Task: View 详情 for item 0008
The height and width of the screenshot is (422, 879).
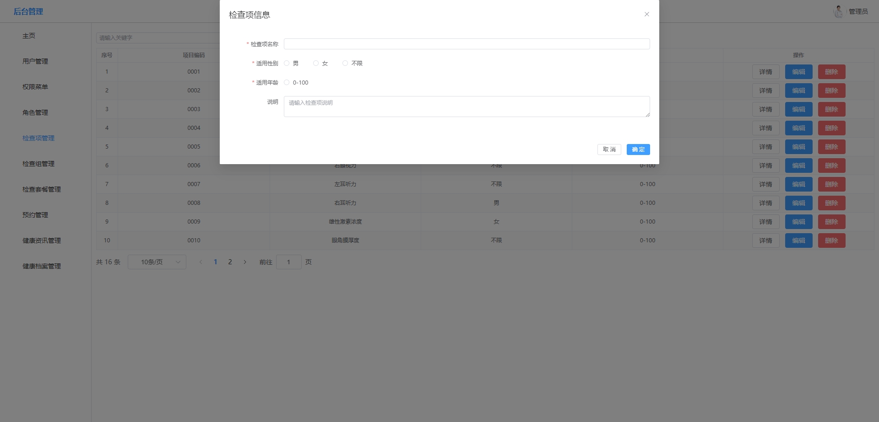Action: click(x=765, y=203)
